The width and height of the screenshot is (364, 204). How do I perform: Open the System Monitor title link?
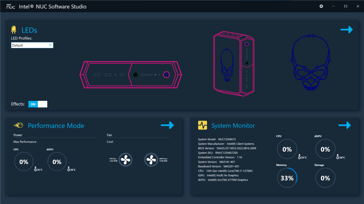point(233,126)
